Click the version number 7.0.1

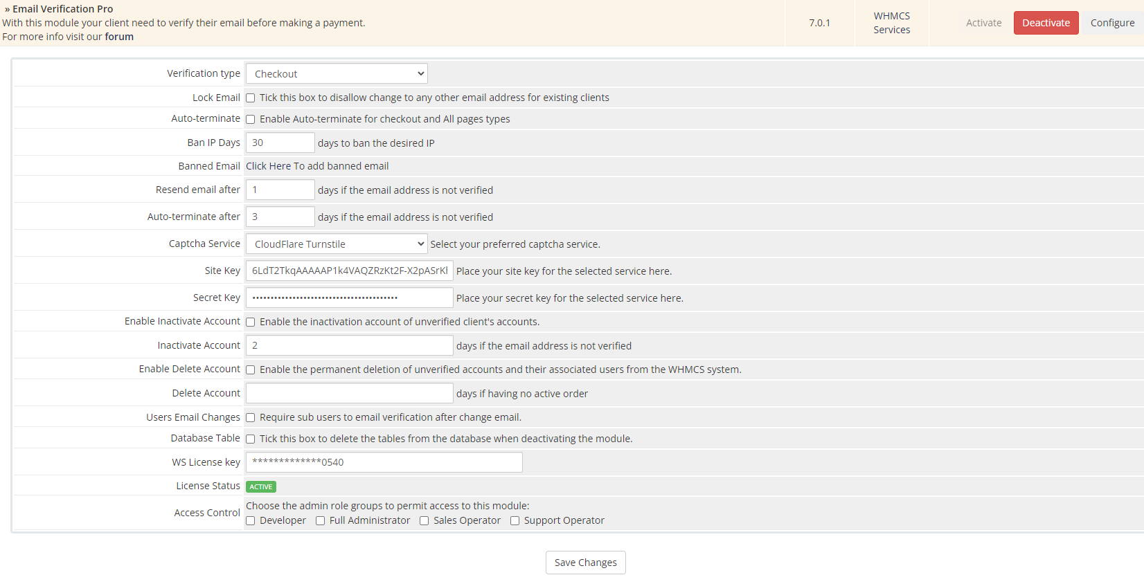coord(820,23)
